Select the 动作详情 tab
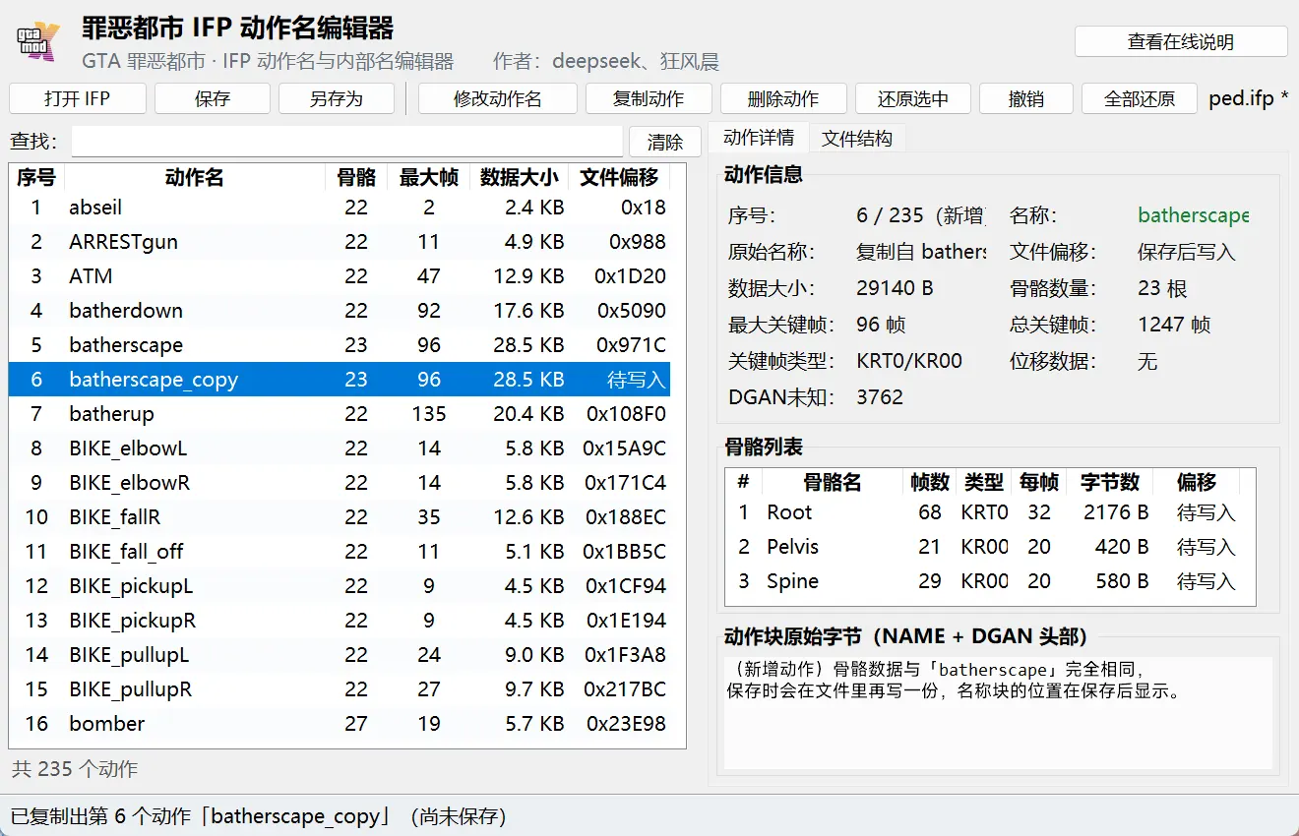Viewport: 1299px width, 836px height. tap(759, 138)
